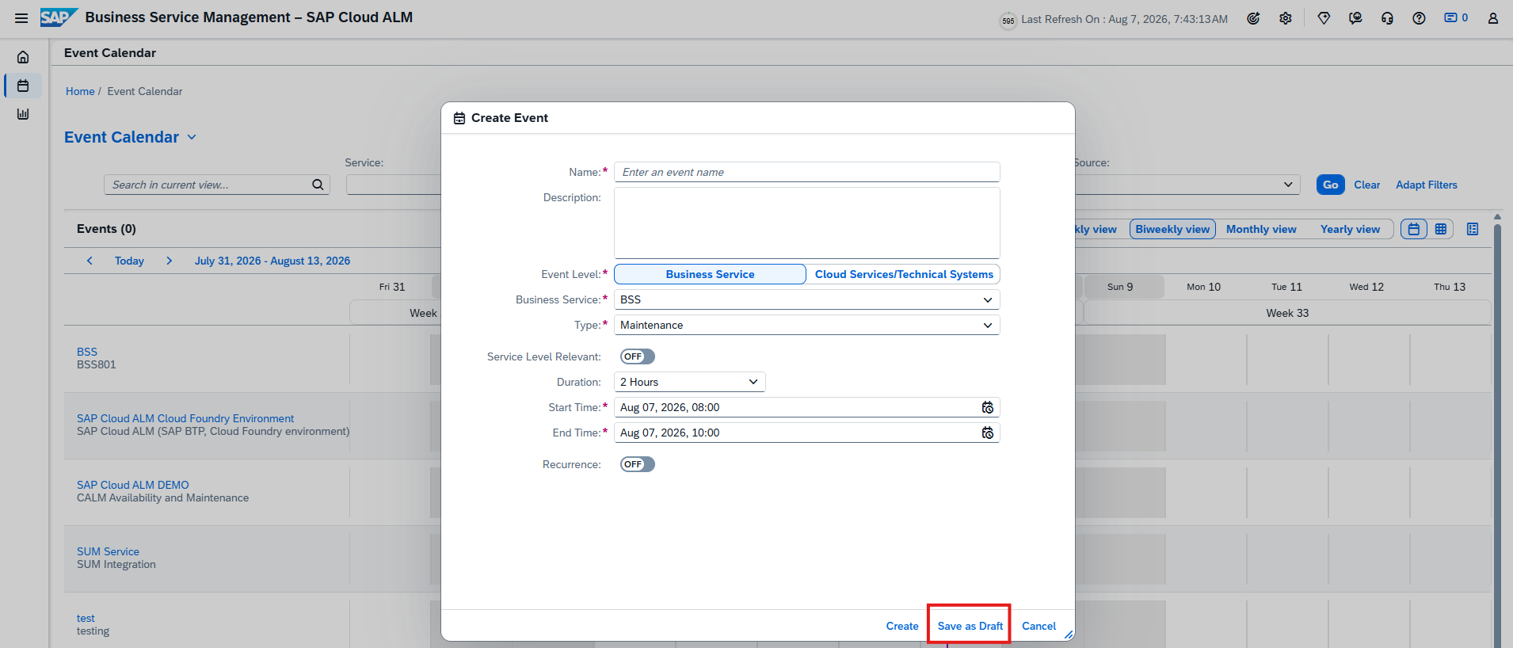Open the End Time date-time picker icon
Screen dimensions: 1513x648
click(988, 433)
